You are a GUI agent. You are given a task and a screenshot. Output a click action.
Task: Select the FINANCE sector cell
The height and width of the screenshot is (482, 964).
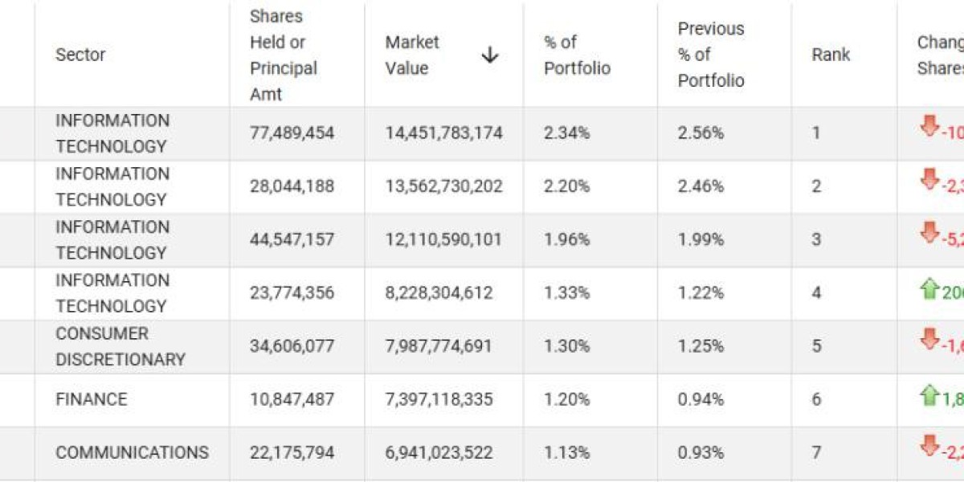point(92,399)
